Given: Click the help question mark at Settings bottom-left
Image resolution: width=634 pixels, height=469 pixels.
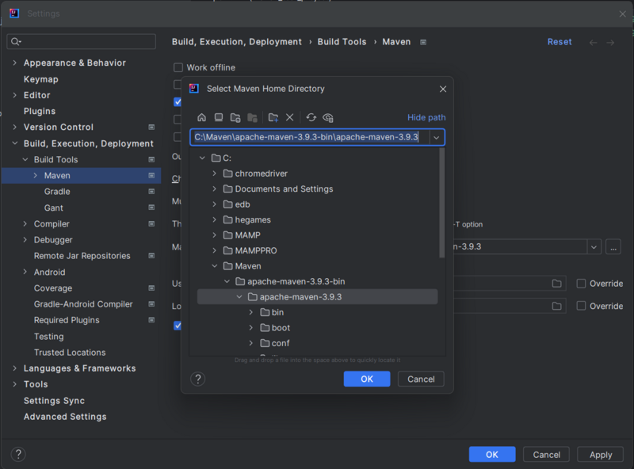Looking at the screenshot, I should 18,454.
